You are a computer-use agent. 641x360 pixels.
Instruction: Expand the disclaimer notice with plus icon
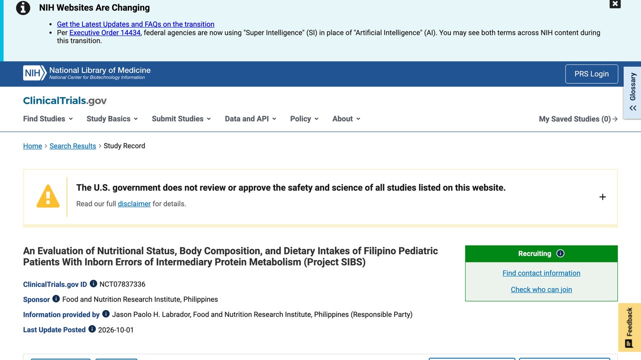point(602,197)
